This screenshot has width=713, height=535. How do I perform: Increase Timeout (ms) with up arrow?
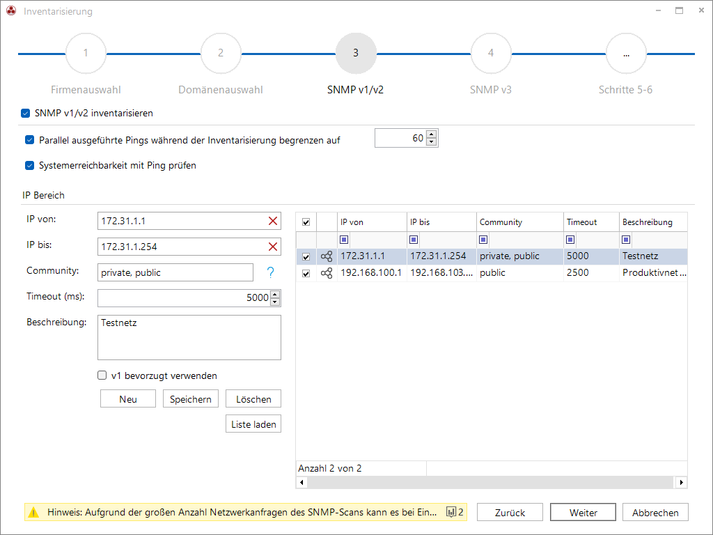pos(275,295)
